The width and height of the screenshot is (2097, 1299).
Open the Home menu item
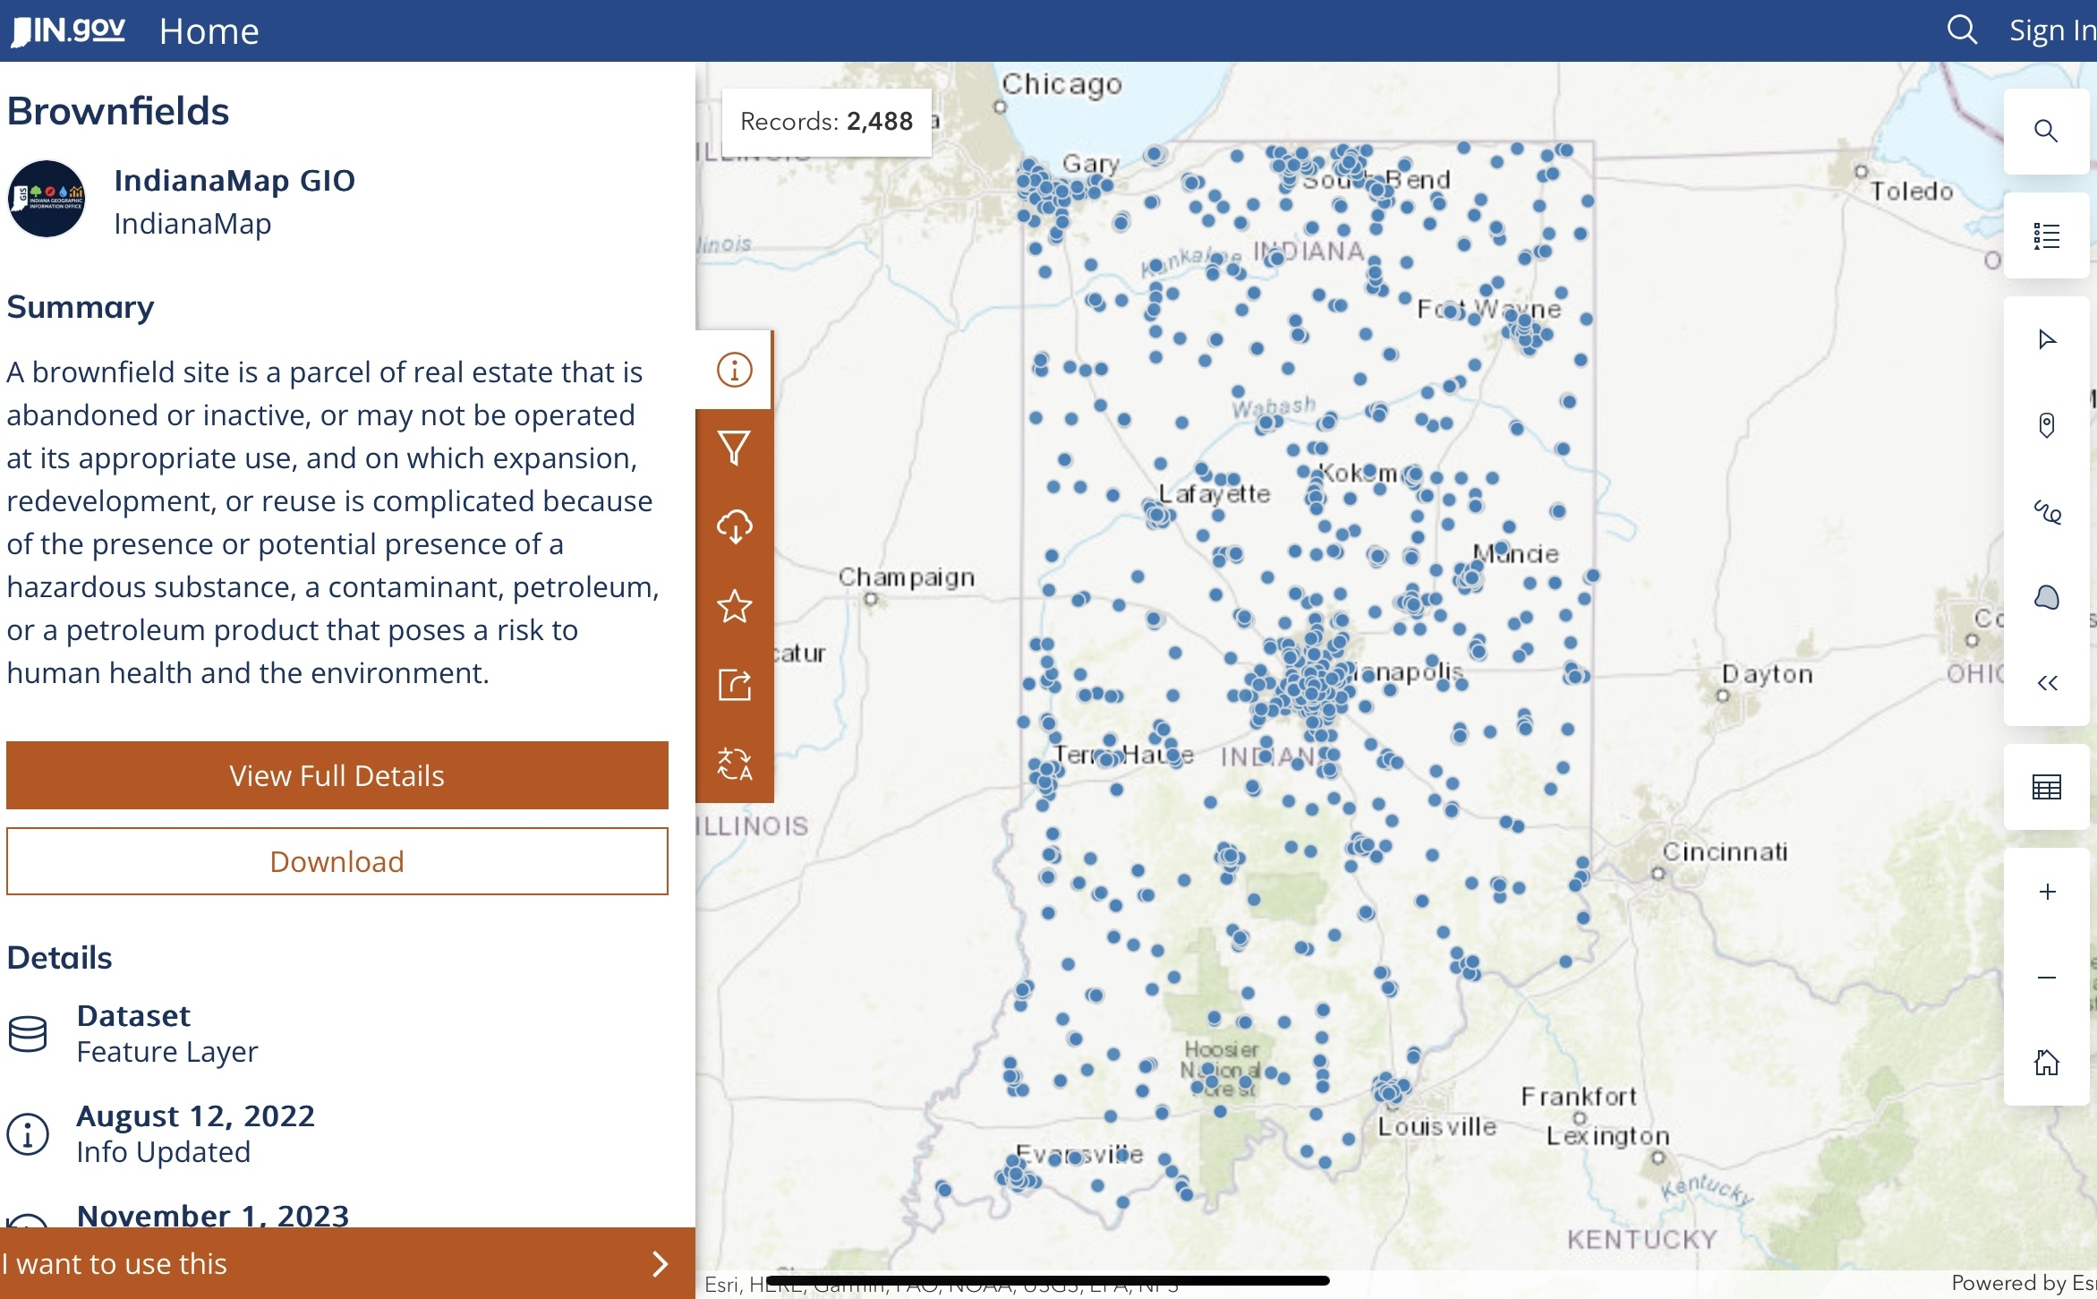pyautogui.click(x=209, y=31)
